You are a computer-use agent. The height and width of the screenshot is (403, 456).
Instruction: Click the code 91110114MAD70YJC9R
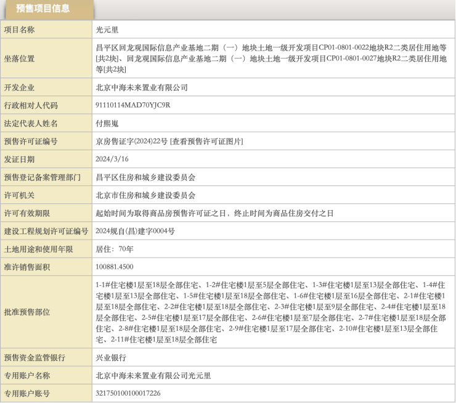point(133,105)
